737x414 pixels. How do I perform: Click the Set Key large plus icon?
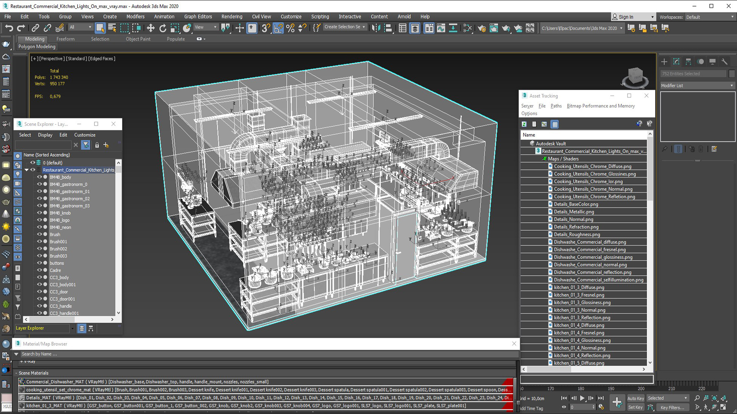point(617,402)
